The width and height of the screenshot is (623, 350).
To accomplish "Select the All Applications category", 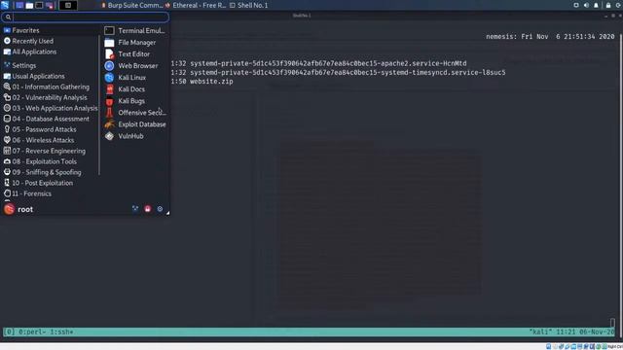I will [x=50, y=52].
